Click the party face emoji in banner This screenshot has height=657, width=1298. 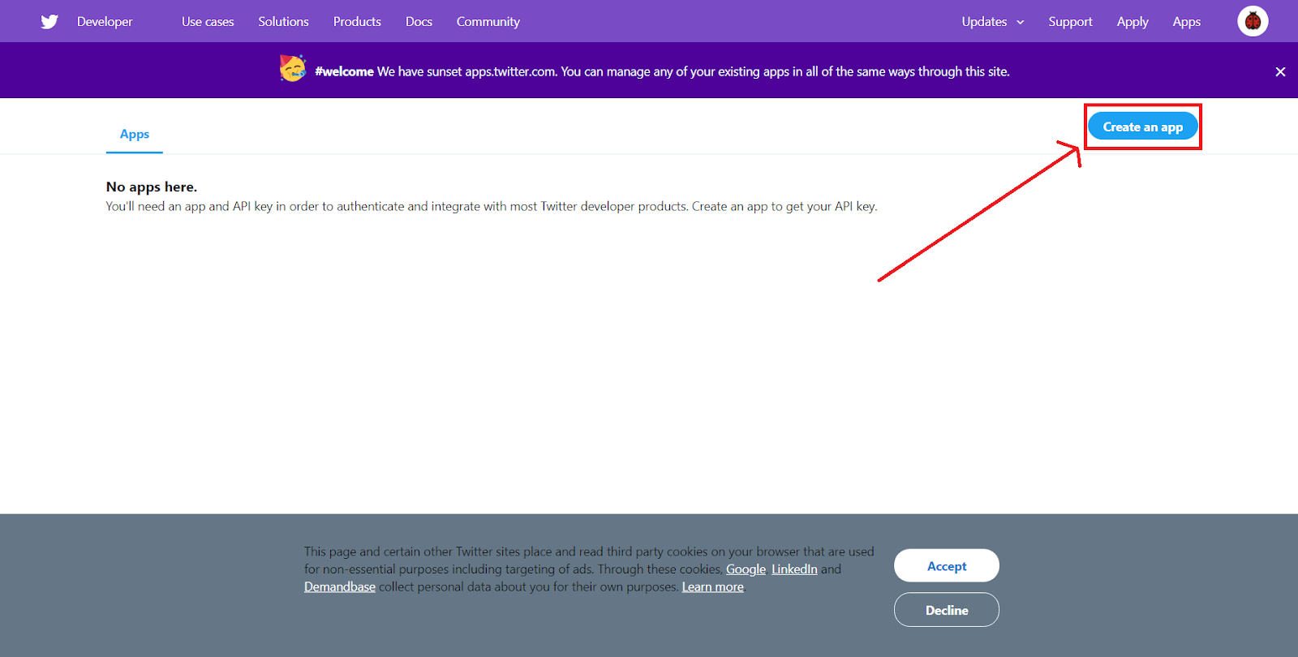293,69
